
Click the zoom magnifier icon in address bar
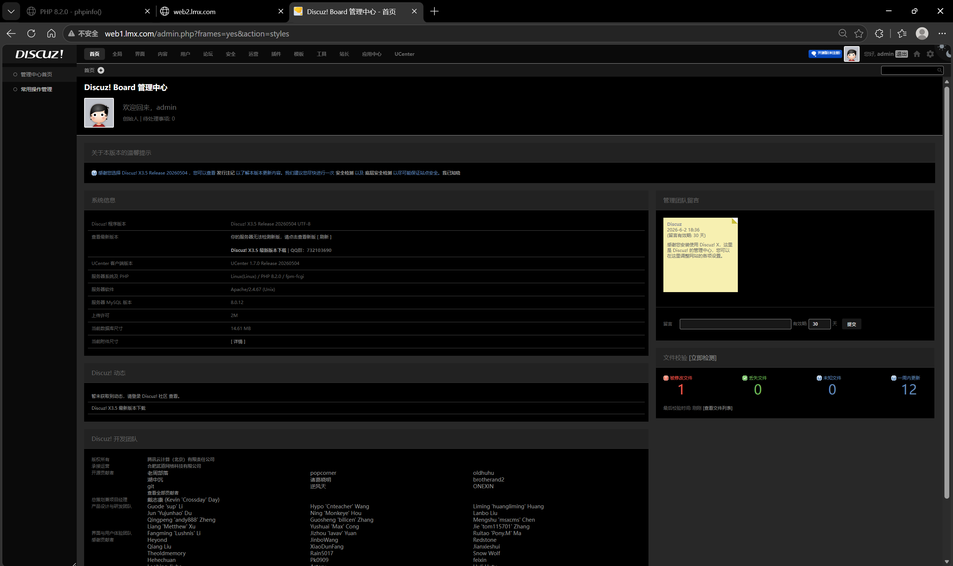click(843, 33)
